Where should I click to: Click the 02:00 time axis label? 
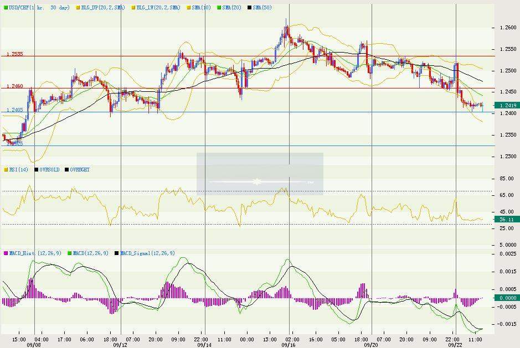coord(293,339)
